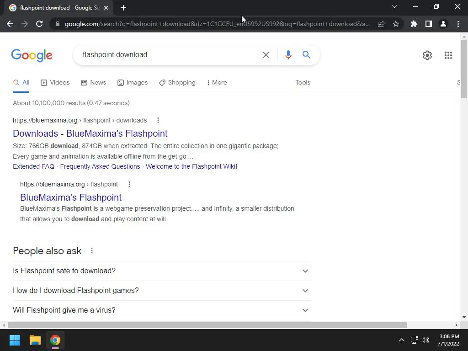The width and height of the screenshot is (468, 351).
Task: Open network status in system tray
Action: [414, 340]
